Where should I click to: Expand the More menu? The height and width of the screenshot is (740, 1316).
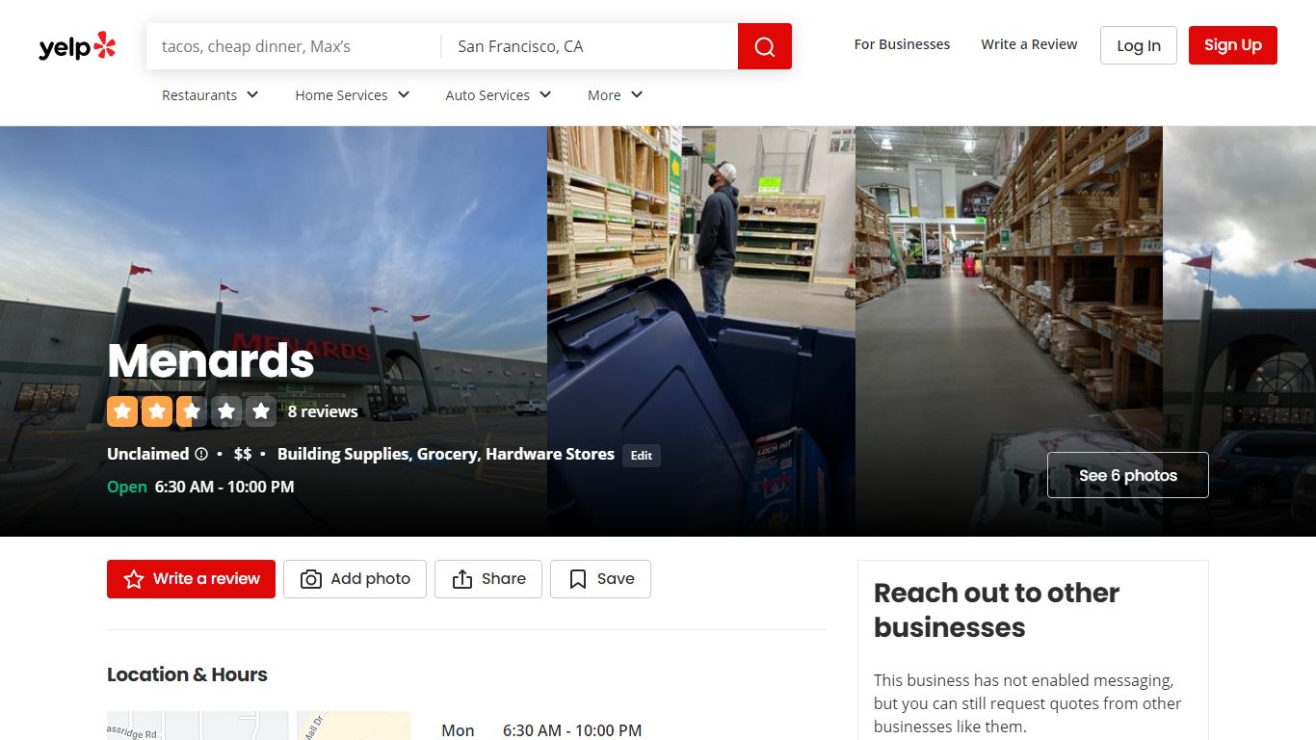[616, 95]
